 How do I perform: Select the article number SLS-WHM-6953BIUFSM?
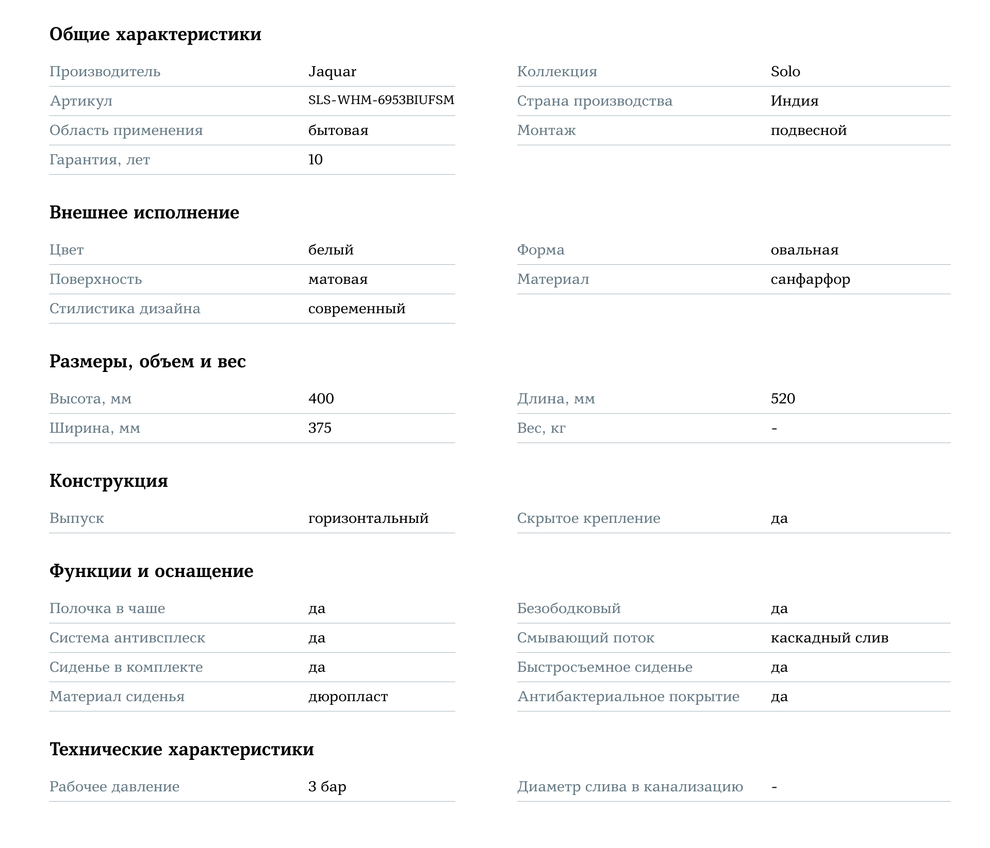[x=381, y=100]
